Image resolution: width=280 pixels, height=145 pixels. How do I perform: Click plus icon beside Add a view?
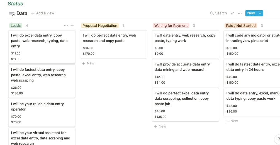coord(33,13)
